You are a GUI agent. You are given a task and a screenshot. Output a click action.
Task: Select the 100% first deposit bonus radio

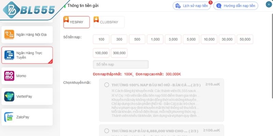[106, 85]
